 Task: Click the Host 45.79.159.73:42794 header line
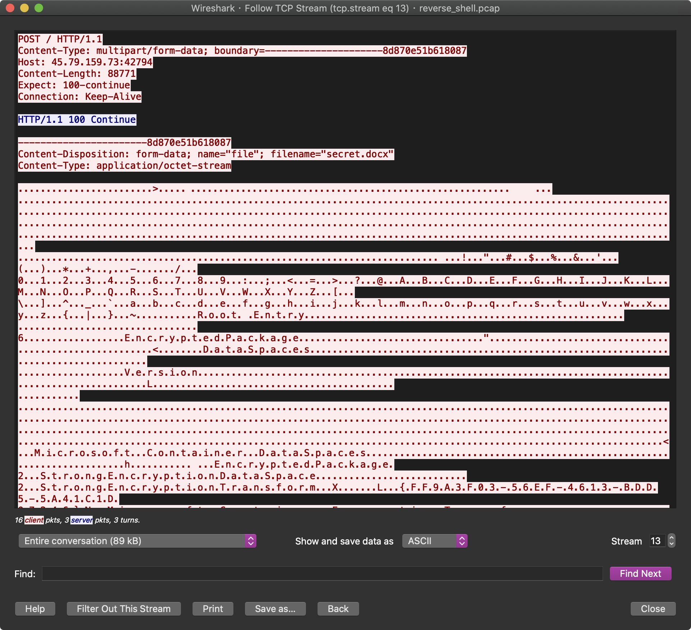coord(85,62)
